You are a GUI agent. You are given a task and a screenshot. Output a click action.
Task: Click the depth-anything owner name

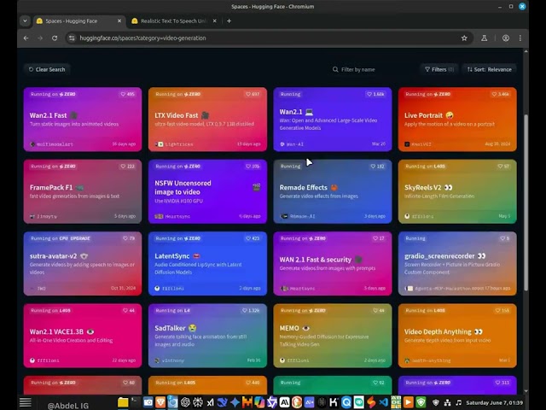(431, 360)
